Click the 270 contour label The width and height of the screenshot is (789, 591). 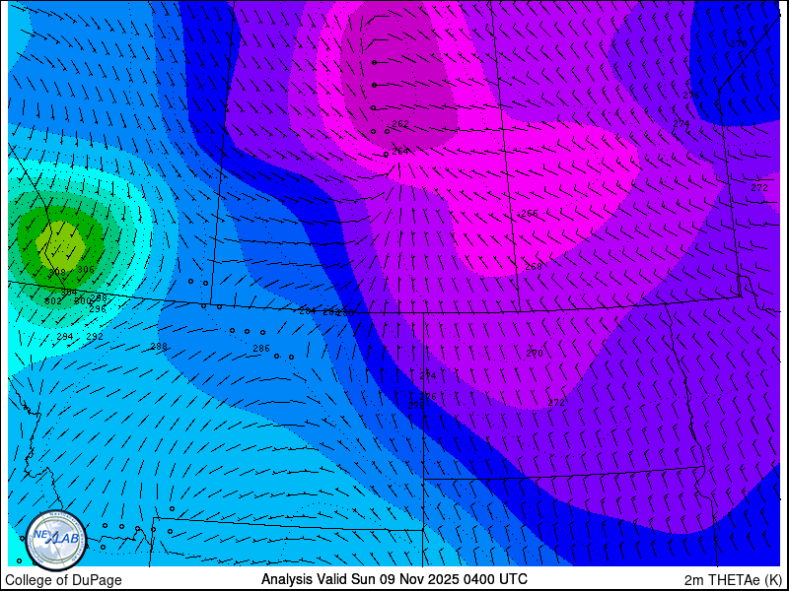535,354
